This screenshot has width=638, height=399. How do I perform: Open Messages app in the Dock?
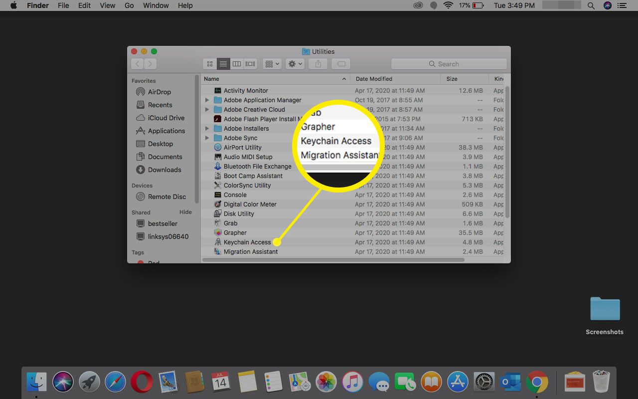pos(379,383)
